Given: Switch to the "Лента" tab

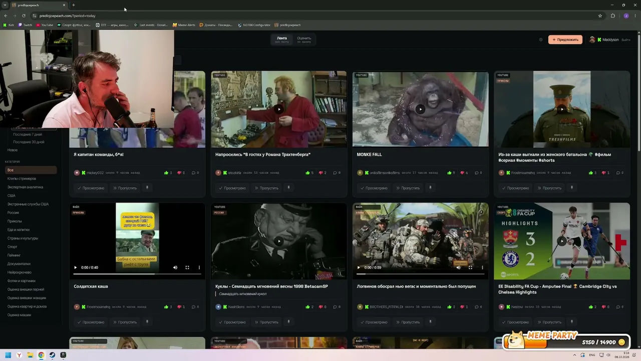Looking at the screenshot, I should (x=282, y=40).
